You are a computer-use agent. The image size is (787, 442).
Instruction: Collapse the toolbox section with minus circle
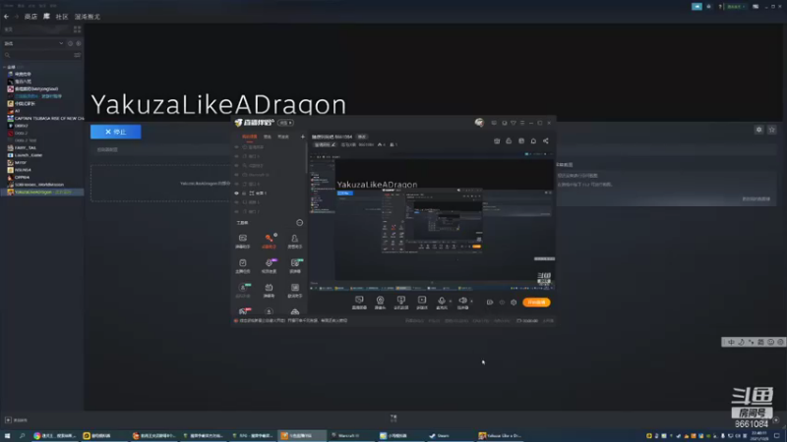click(x=300, y=223)
